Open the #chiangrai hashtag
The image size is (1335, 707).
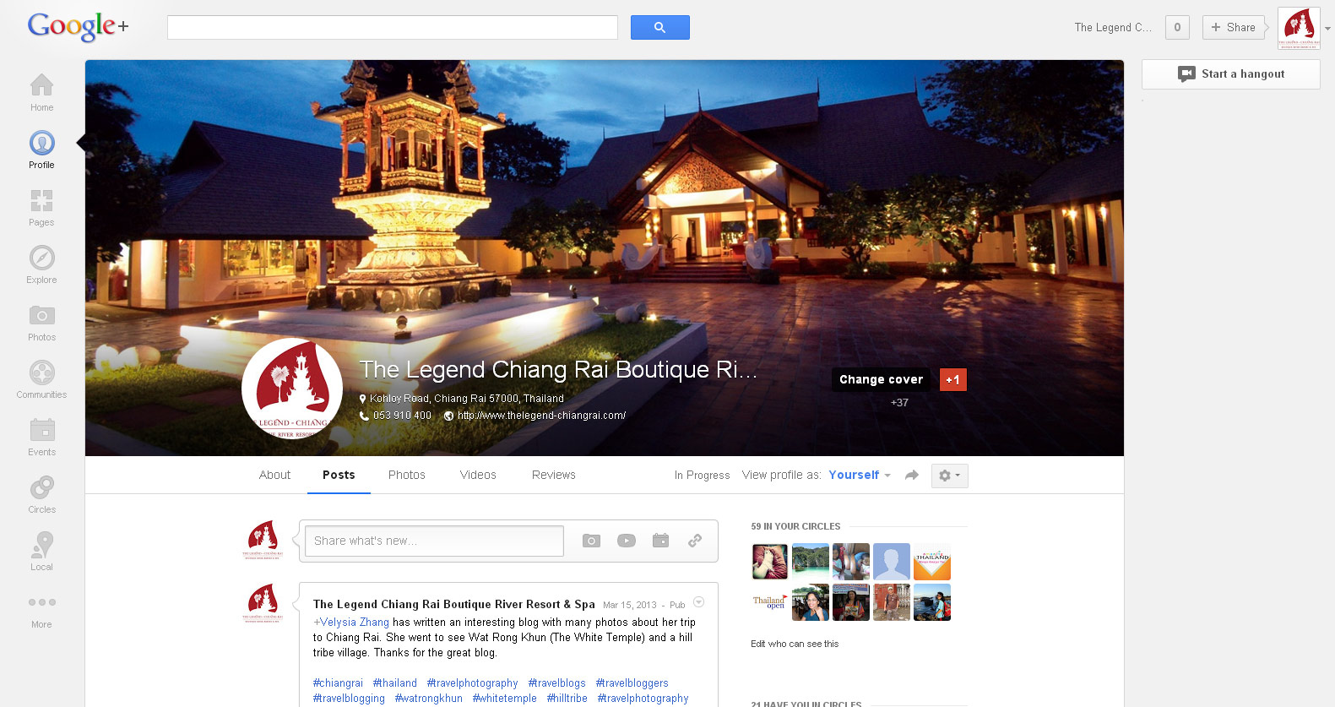(x=338, y=683)
